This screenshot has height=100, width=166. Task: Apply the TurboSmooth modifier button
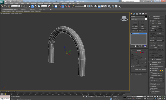coord(135,31)
